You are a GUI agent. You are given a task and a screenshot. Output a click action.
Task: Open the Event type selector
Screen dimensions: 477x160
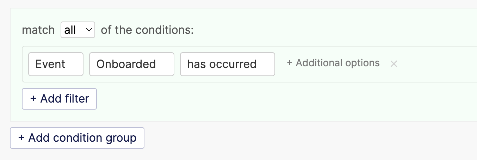[x=56, y=64]
